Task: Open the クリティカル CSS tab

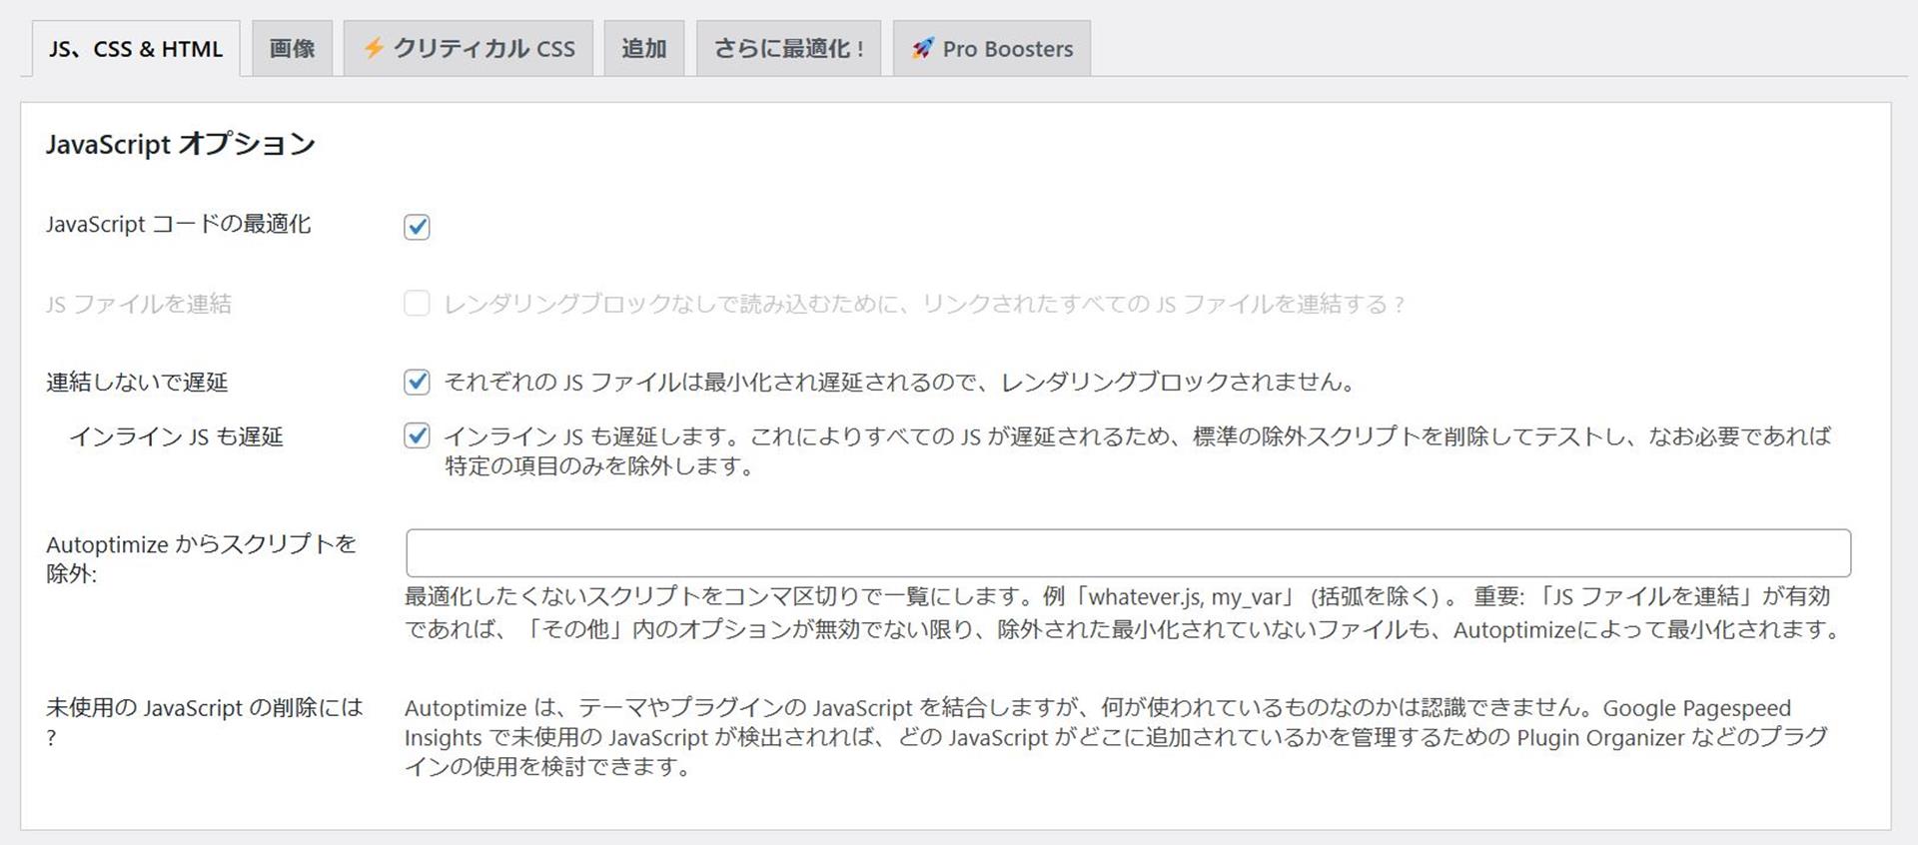Action: (469, 49)
